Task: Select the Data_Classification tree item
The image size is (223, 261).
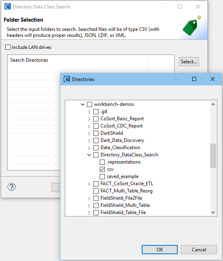Action: coord(120,148)
